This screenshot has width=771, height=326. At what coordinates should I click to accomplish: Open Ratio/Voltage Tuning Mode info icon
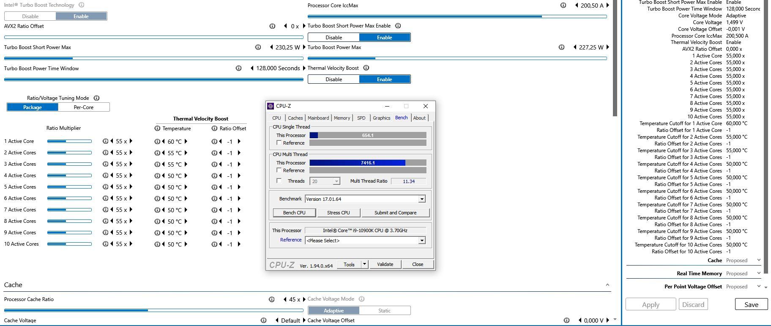point(96,98)
